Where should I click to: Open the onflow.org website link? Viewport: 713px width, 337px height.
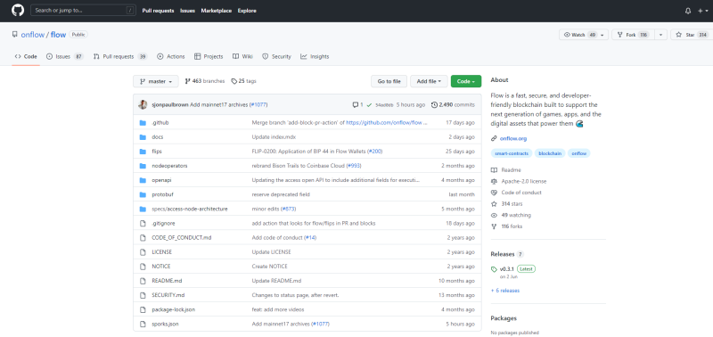(513, 138)
